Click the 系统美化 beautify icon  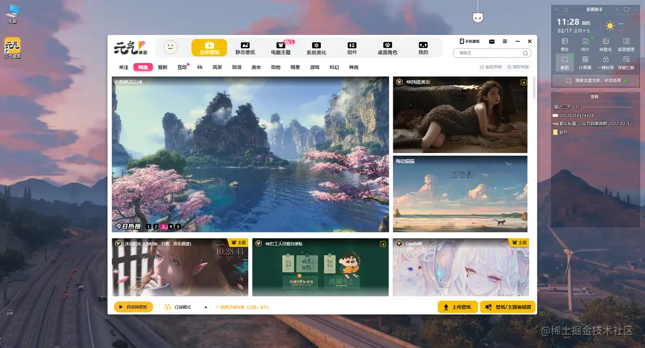316,47
